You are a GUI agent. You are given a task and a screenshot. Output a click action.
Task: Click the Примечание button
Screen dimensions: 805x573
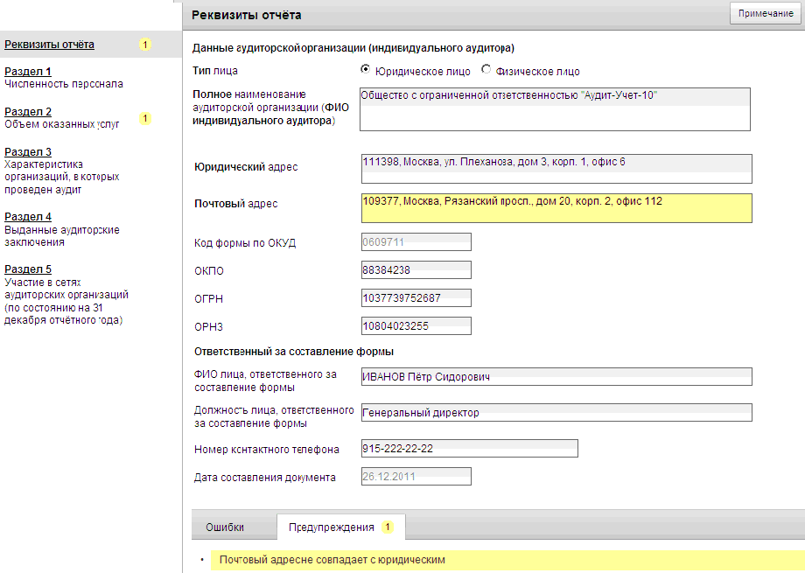point(766,13)
